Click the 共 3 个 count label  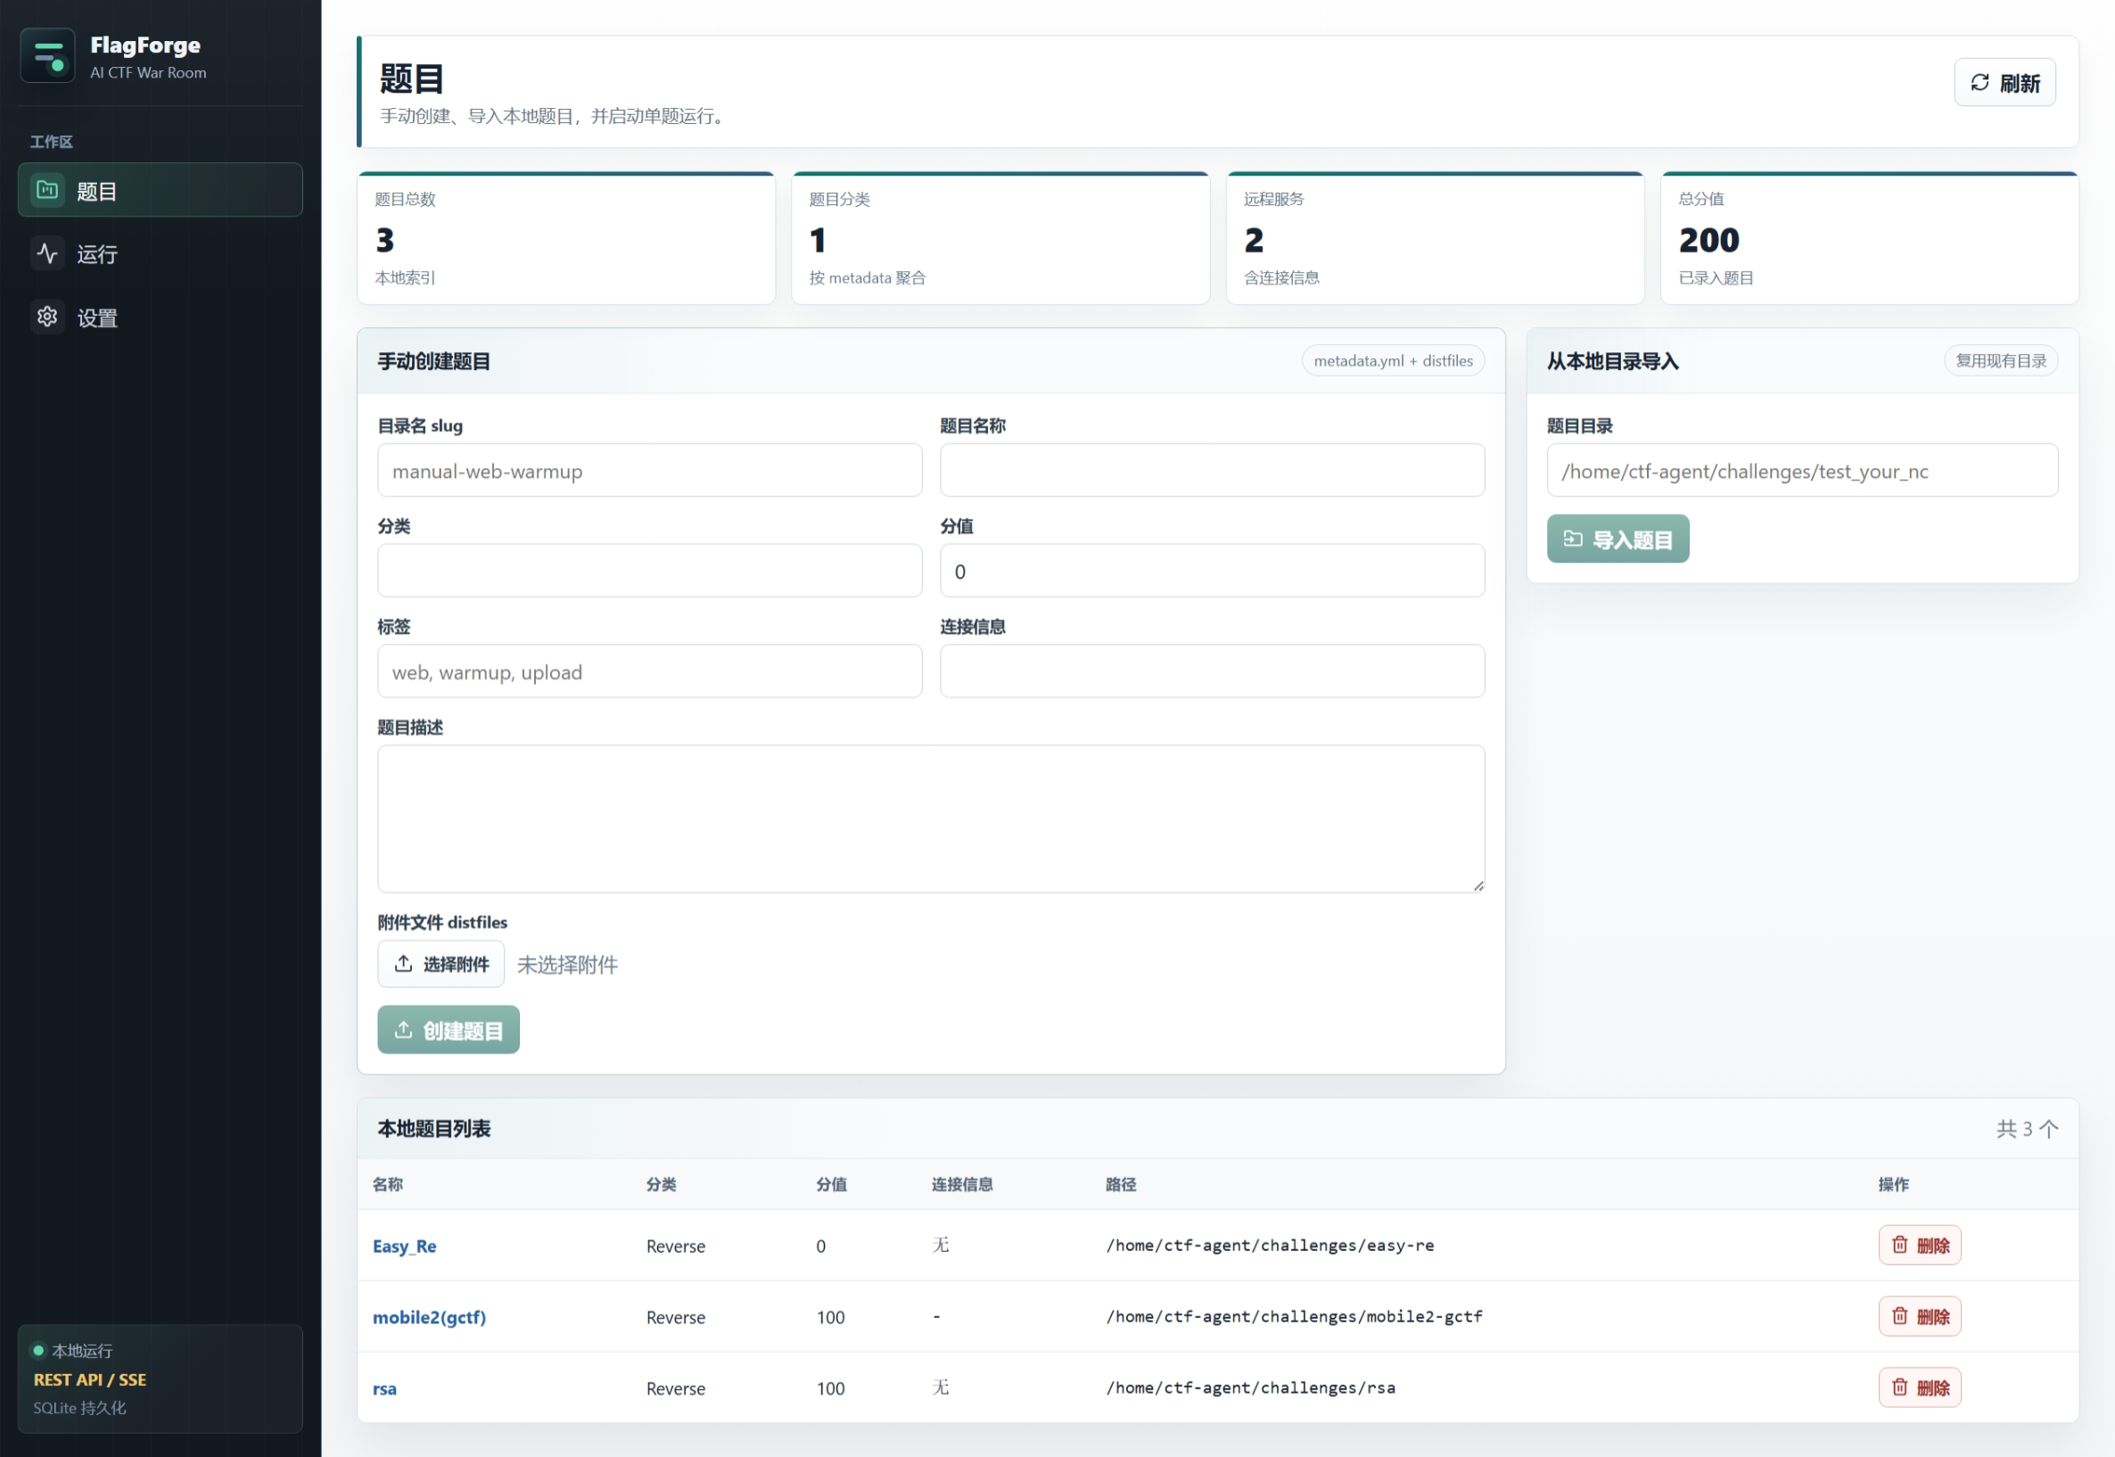[x=2028, y=1128]
